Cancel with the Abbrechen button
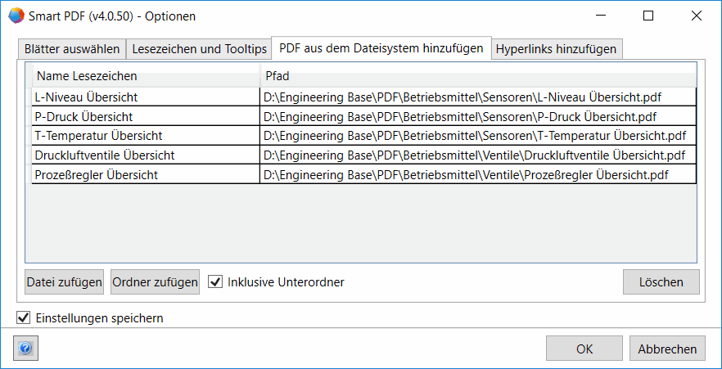722x369 pixels. pyautogui.click(x=667, y=349)
